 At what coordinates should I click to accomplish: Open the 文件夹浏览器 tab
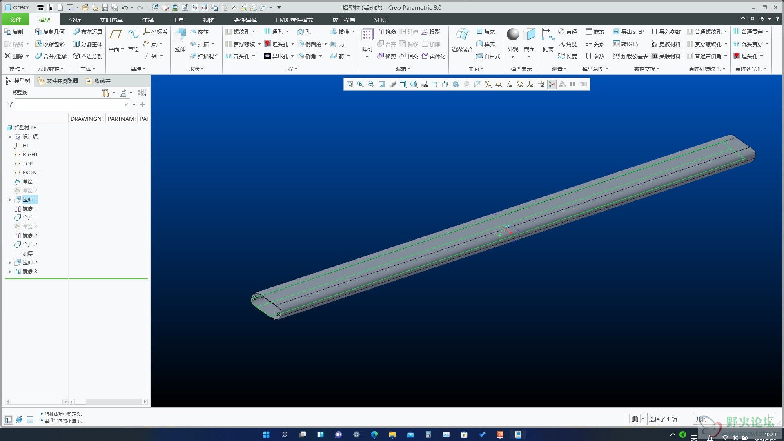click(x=58, y=81)
